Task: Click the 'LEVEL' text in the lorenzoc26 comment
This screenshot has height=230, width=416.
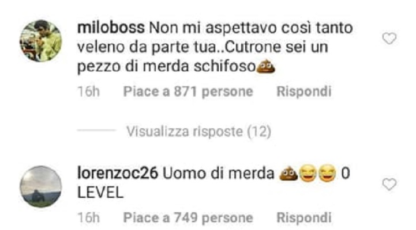Action: click(x=100, y=193)
